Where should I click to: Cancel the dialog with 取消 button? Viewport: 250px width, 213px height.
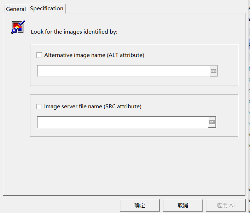click(x=183, y=205)
